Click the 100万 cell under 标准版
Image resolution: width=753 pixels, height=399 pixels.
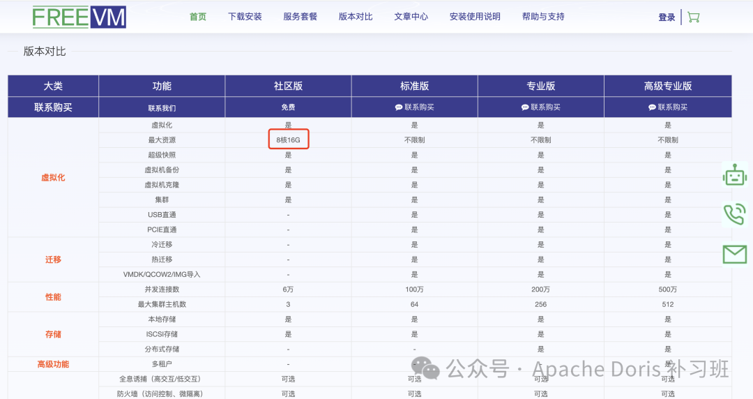tap(414, 289)
